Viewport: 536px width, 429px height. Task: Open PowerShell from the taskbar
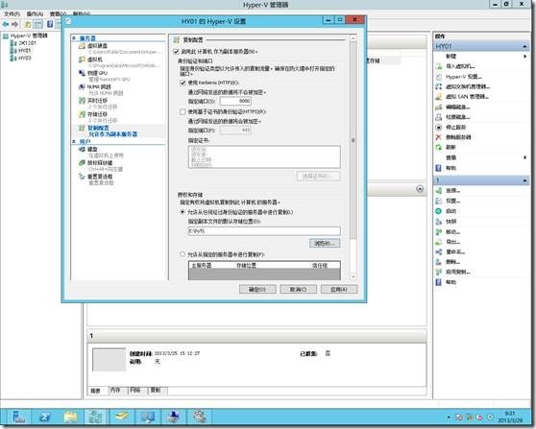[x=45, y=417]
